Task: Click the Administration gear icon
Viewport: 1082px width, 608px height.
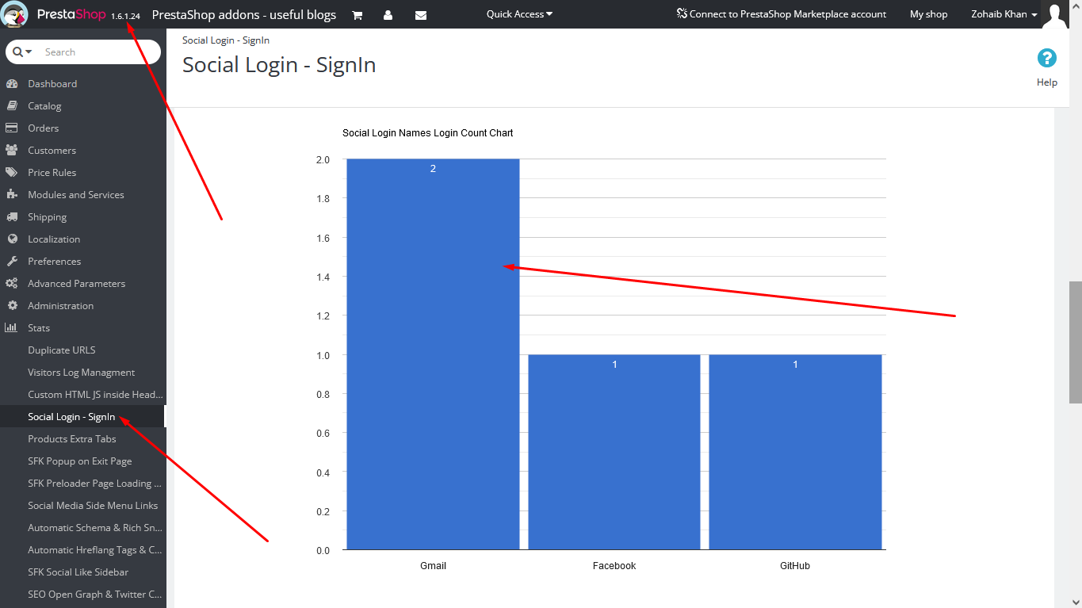Action: (12, 306)
